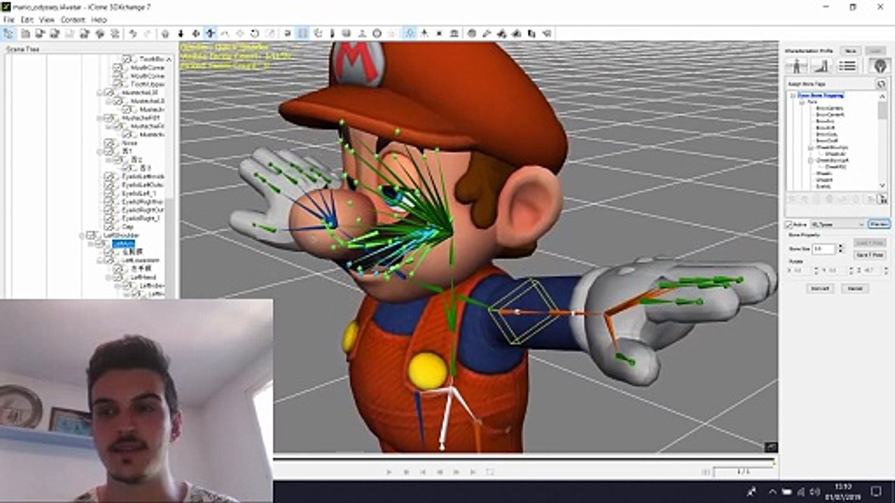Viewport: 895px width, 503px height.
Task: Click the first document icon in toolbar
Action: 24,34
